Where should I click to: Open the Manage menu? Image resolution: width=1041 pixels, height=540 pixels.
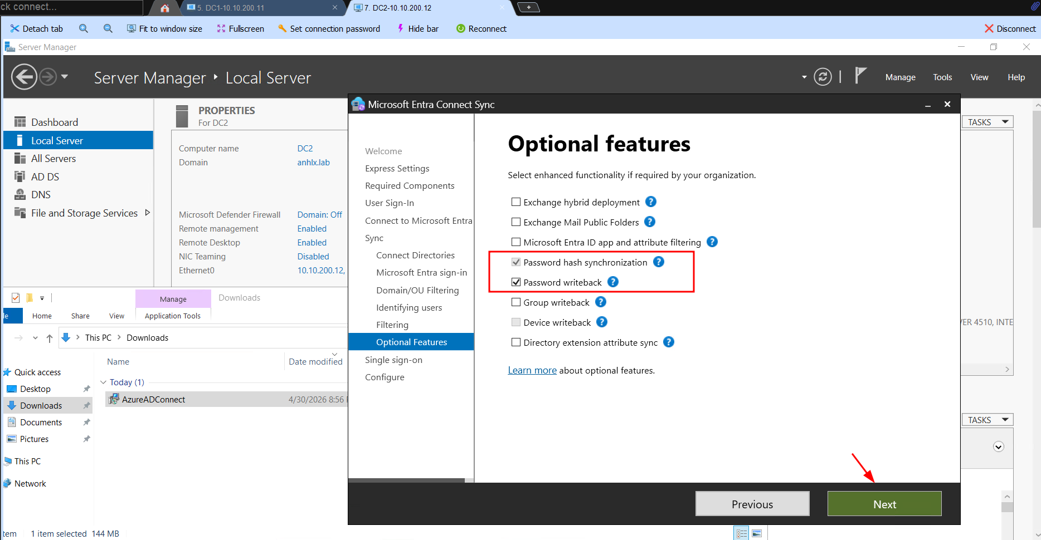(901, 77)
